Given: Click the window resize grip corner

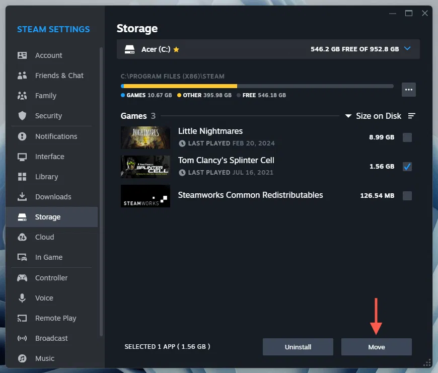Looking at the screenshot, I should point(427,362).
